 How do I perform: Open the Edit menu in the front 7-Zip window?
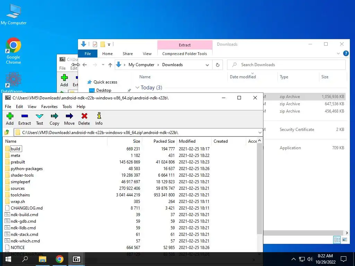(19, 107)
